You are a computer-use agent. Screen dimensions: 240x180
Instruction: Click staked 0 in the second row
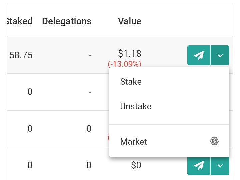(x=30, y=92)
